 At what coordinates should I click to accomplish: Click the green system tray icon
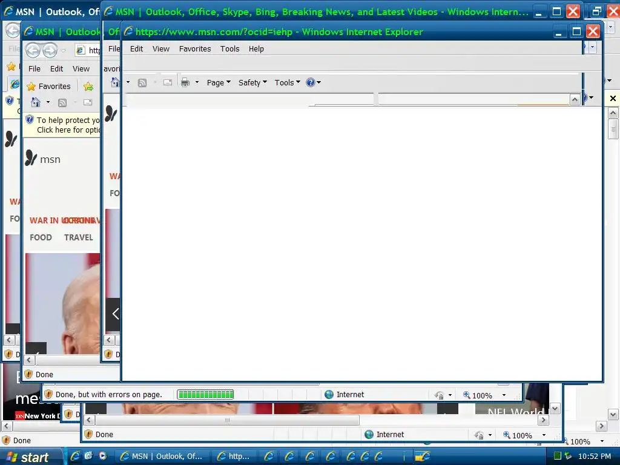(557, 456)
